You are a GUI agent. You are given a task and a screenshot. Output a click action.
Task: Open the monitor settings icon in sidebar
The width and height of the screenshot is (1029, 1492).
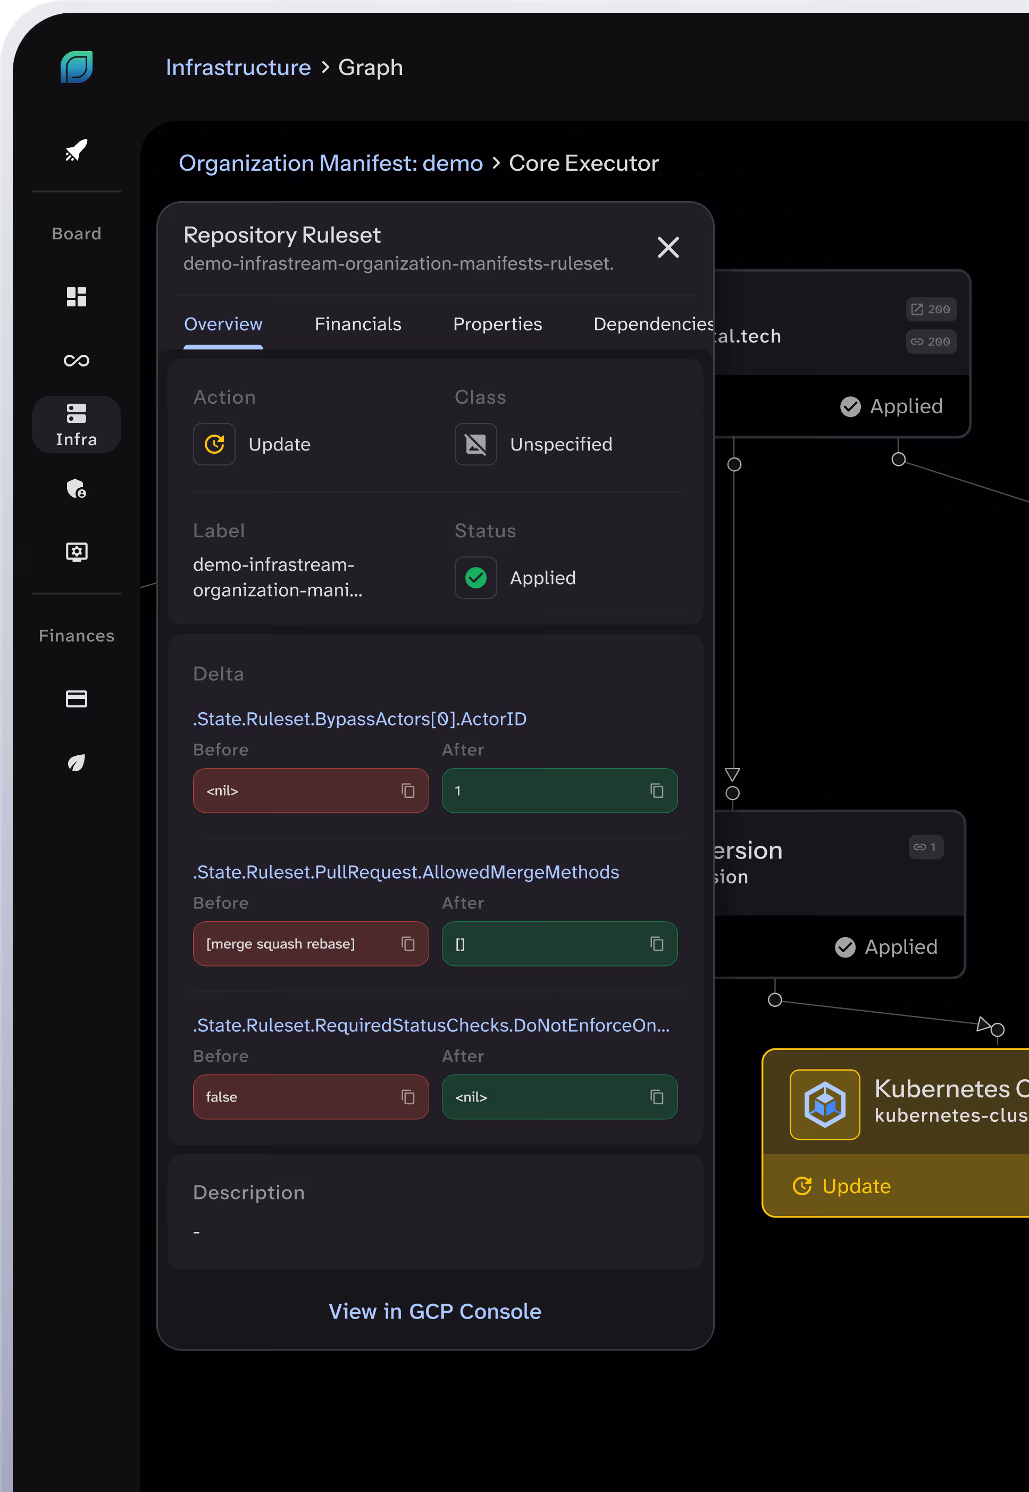(x=76, y=552)
